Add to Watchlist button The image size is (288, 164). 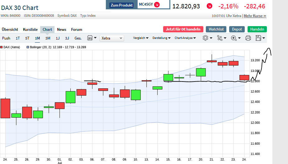click(216, 29)
